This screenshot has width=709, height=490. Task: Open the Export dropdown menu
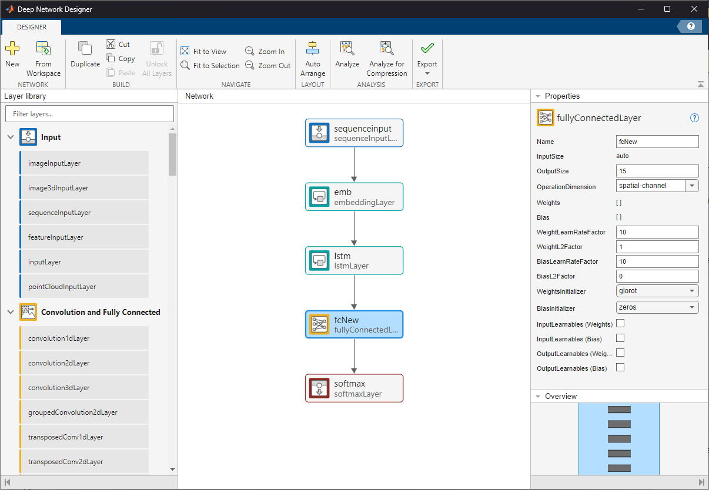coord(427,73)
